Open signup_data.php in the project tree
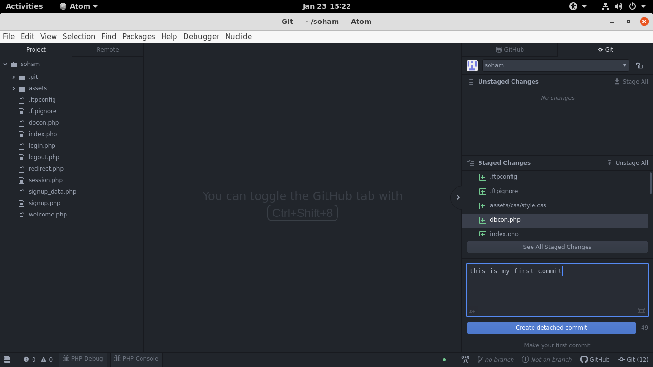 pos(52,192)
